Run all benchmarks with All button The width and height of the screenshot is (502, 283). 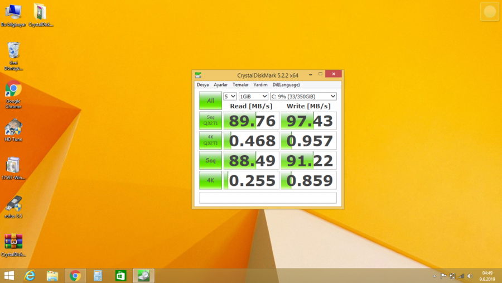point(210,100)
